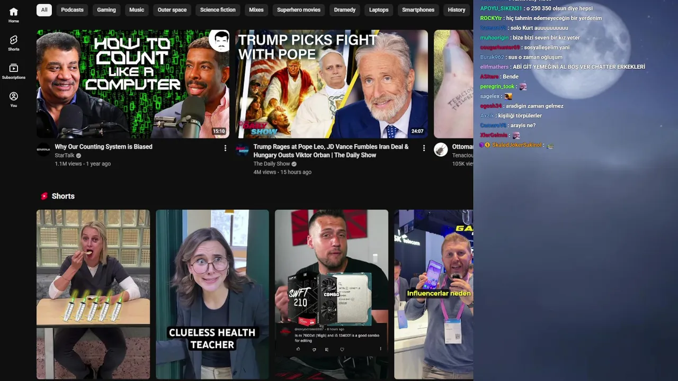Filter feed by Dramedy
This screenshot has height=381, width=678.
(x=345, y=10)
